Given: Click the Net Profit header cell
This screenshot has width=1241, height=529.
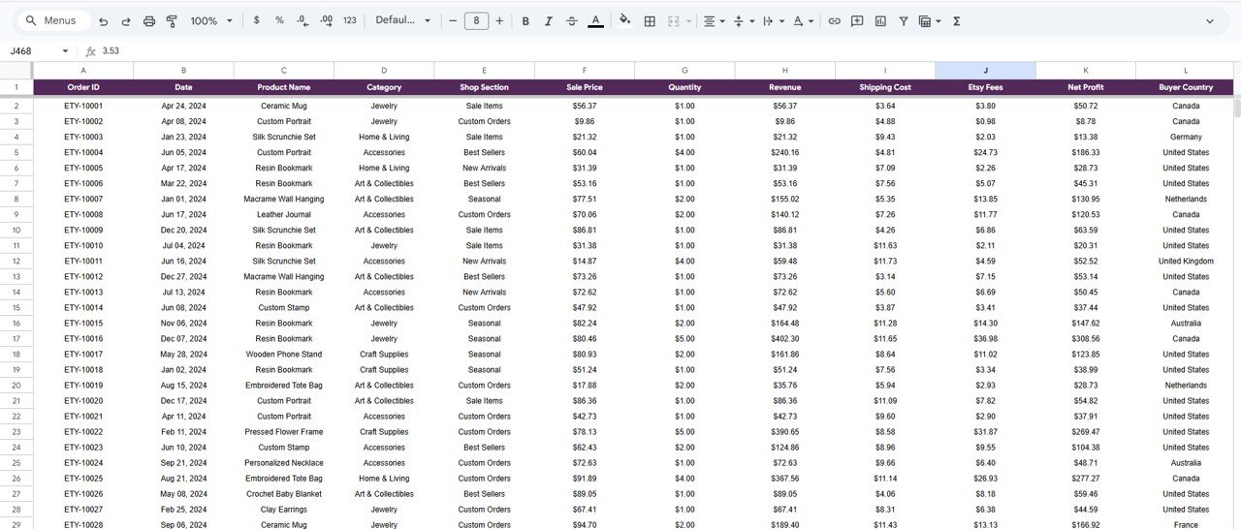Looking at the screenshot, I should [1086, 87].
